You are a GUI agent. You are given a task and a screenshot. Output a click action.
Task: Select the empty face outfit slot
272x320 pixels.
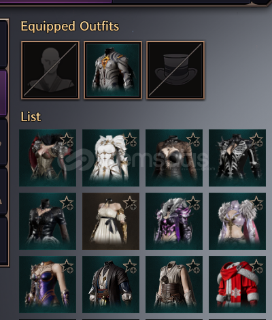50,70
